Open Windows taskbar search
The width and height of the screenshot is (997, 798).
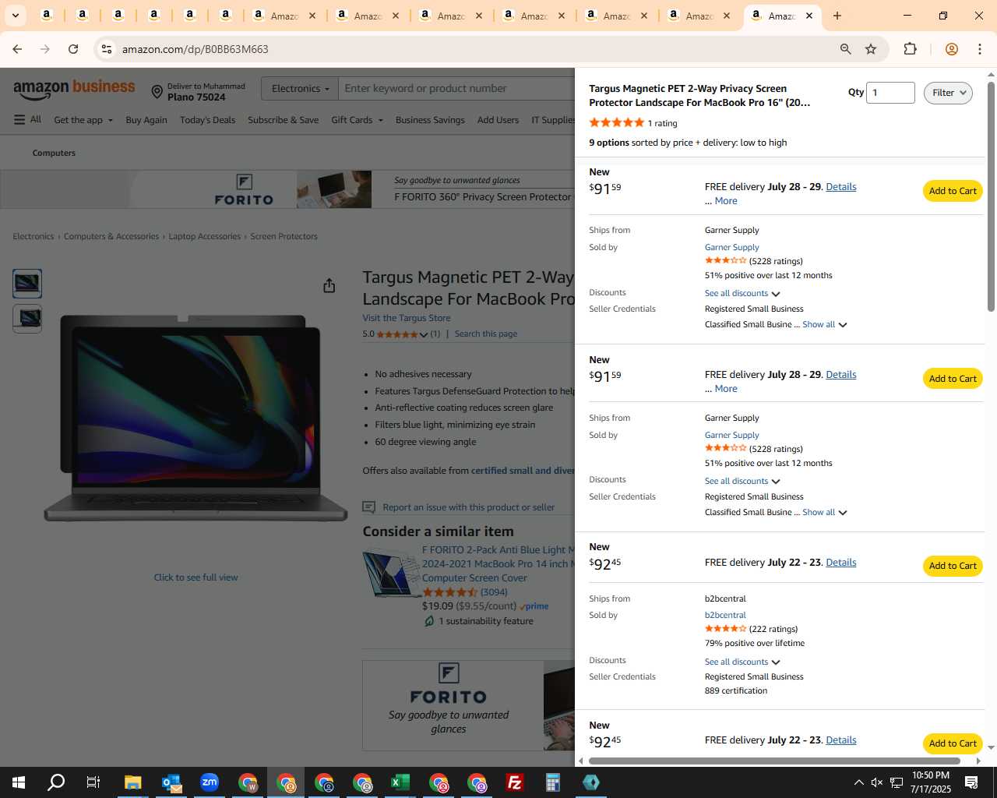coord(56,782)
